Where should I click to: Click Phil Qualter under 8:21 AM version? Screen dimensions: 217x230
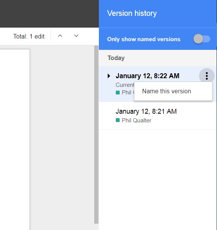coord(137,120)
